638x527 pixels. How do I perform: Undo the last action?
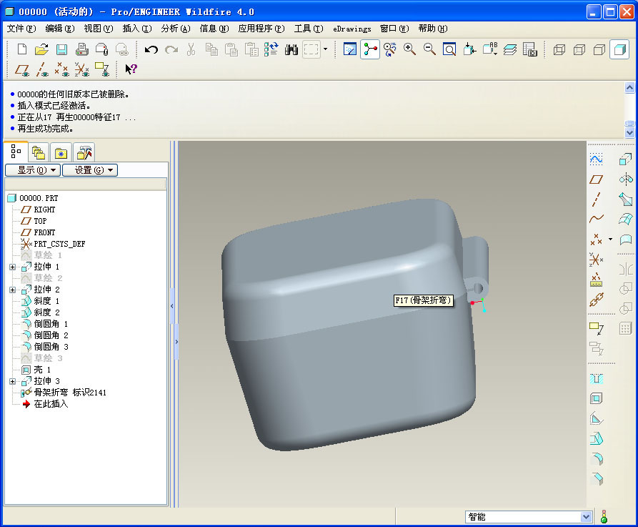pyautogui.click(x=151, y=49)
